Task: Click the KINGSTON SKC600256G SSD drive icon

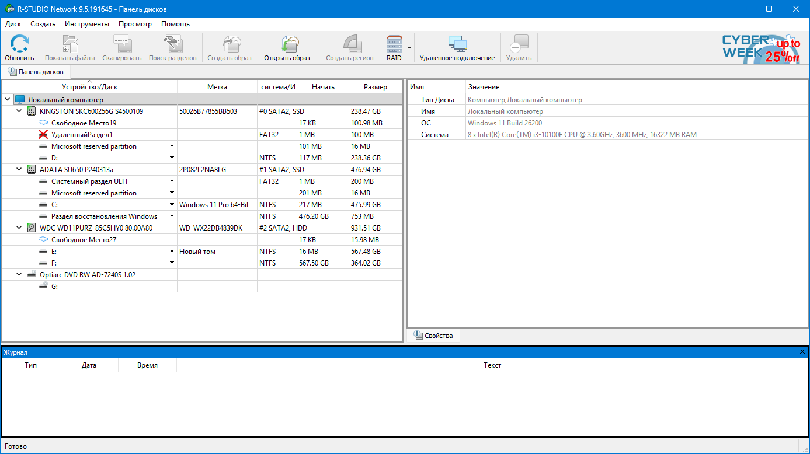Action: point(32,111)
